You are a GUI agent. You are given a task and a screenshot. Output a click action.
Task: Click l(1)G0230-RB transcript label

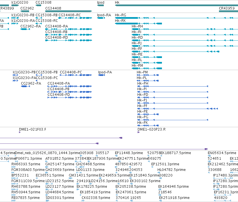tap(23, 15)
